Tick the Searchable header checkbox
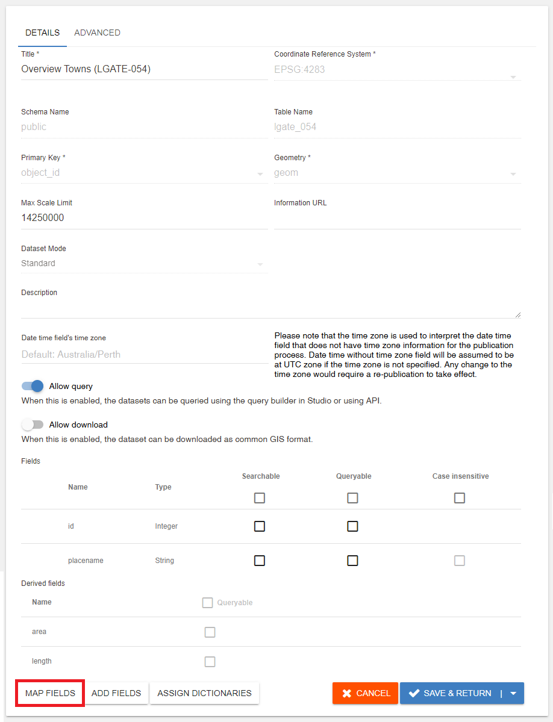This screenshot has width=553, height=722. (260, 498)
